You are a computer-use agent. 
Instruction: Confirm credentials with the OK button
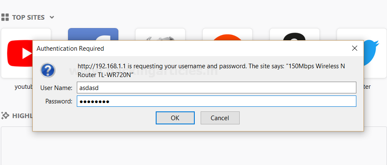[x=175, y=118]
